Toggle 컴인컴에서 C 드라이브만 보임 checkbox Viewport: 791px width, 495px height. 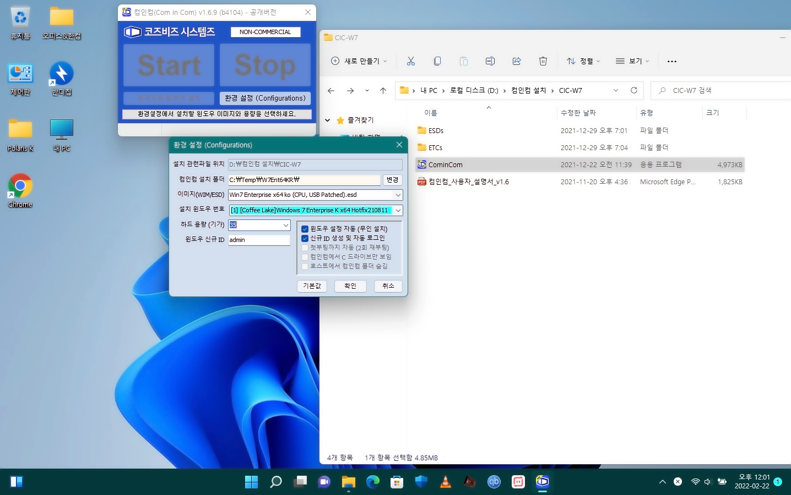[305, 257]
